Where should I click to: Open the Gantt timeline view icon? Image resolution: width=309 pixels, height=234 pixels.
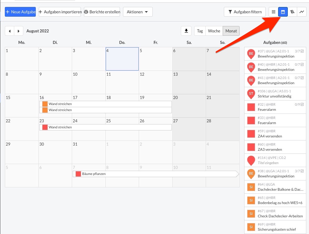point(292,12)
